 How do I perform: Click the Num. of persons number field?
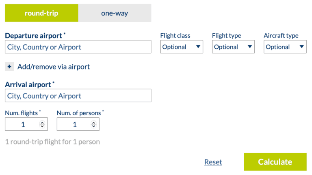pyautogui.click(x=74, y=125)
